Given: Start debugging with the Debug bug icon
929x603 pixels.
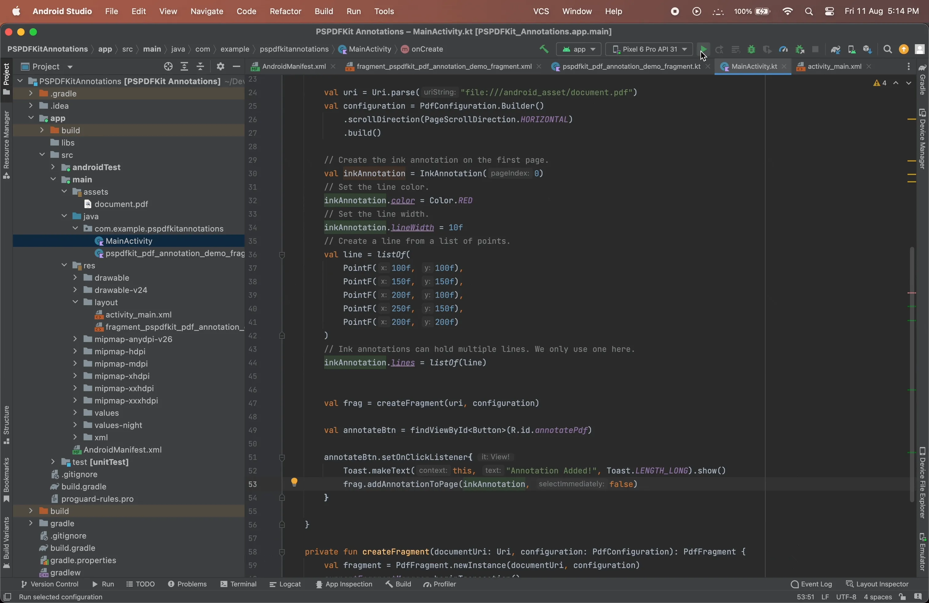Looking at the screenshot, I should click(x=751, y=49).
